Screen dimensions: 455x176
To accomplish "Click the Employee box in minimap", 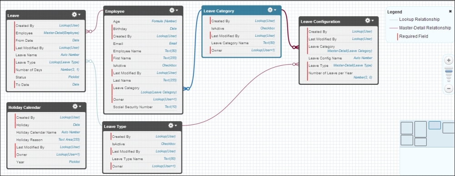I will (x=420, y=129).
